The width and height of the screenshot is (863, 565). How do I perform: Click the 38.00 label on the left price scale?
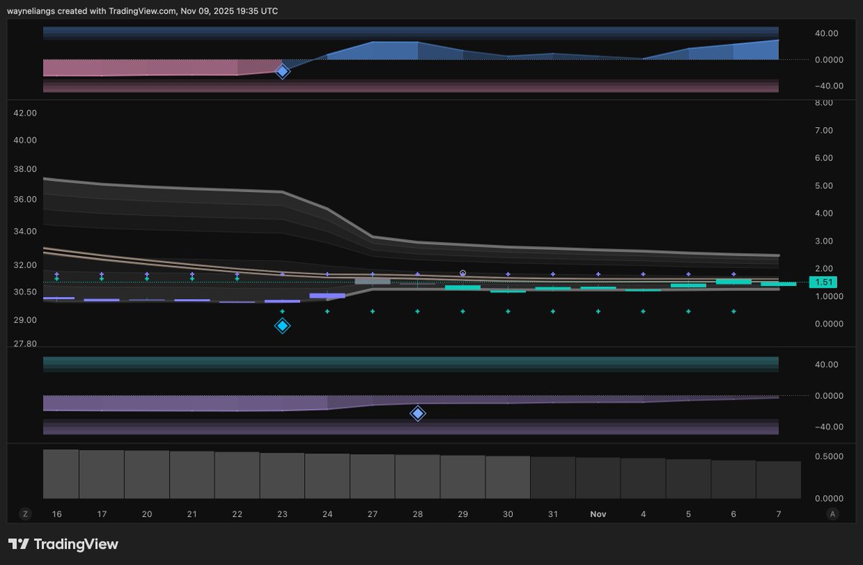pyautogui.click(x=25, y=170)
